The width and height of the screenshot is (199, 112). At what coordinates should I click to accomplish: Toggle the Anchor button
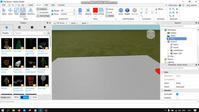click(110, 16)
